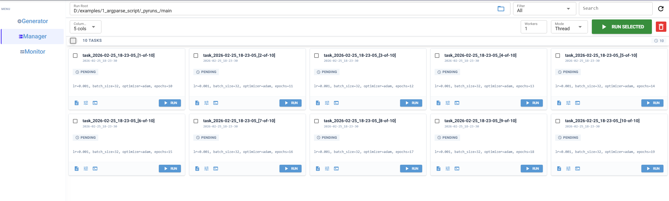Open settings sliders icon on task 2-of-10 card
Screen dimensions: 669x201
pos(206,103)
